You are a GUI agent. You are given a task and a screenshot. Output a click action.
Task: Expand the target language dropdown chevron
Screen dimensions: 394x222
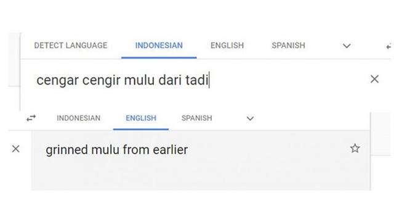(250, 118)
